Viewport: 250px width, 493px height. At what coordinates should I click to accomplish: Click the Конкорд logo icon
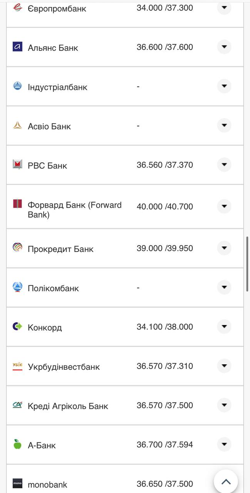click(x=17, y=327)
